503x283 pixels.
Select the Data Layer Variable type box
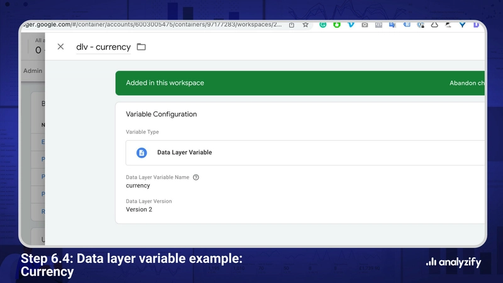coord(305,153)
